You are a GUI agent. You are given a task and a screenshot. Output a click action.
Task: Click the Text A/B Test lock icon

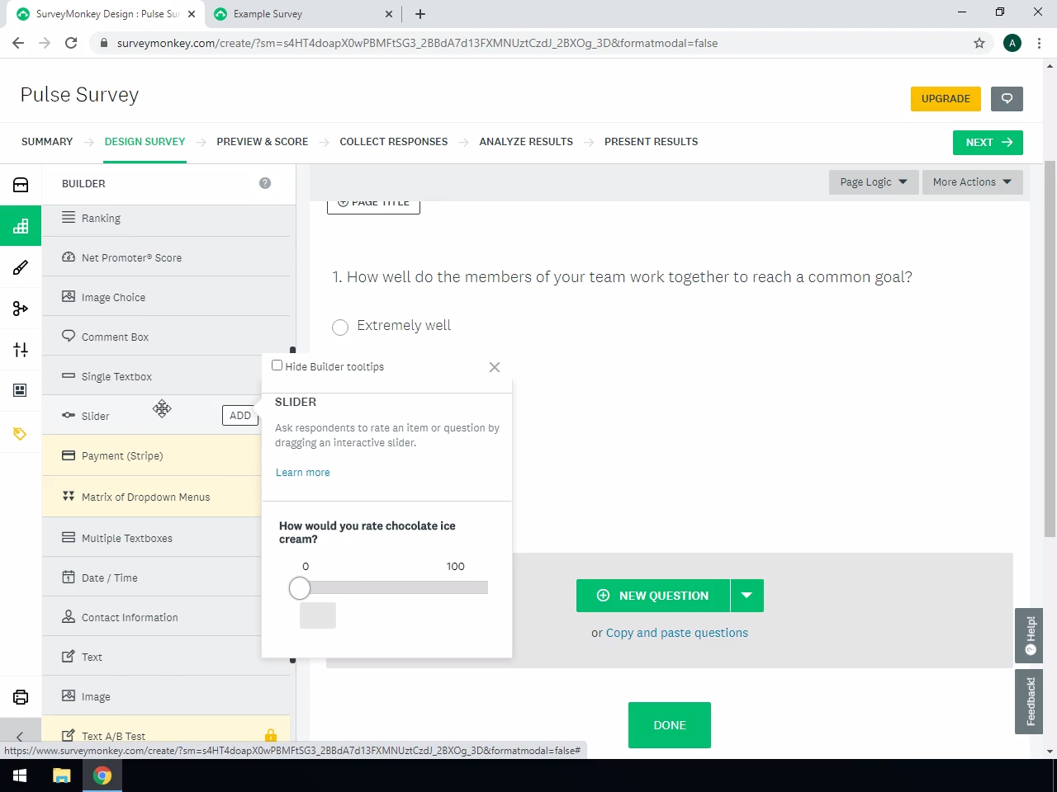(x=271, y=735)
